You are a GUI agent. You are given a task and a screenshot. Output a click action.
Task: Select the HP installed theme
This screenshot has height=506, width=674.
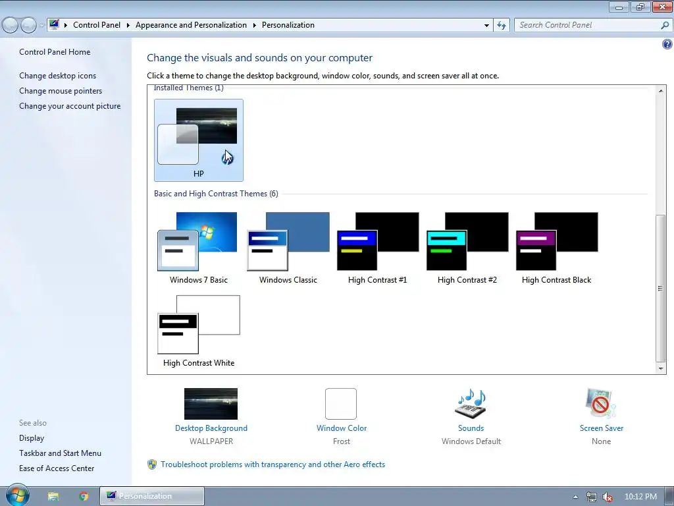click(x=199, y=140)
